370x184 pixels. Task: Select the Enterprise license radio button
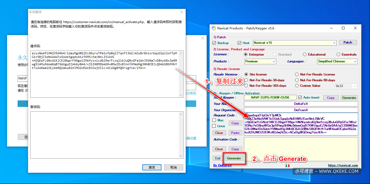point(246,55)
